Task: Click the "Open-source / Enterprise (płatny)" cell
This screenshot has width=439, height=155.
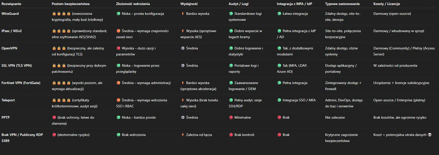Action: tap(399, 100)
